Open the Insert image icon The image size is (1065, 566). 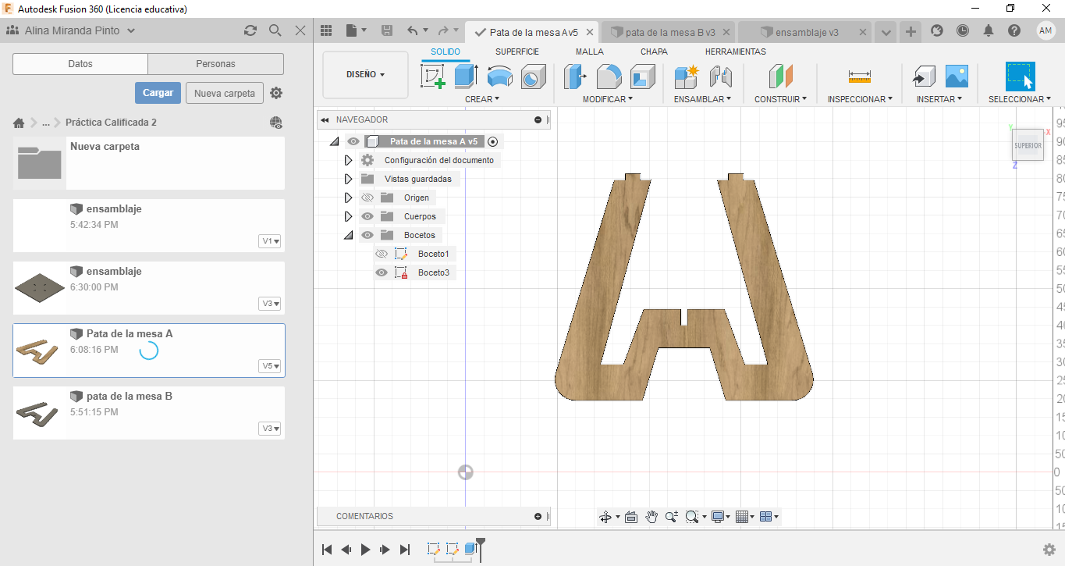(957, 77)
